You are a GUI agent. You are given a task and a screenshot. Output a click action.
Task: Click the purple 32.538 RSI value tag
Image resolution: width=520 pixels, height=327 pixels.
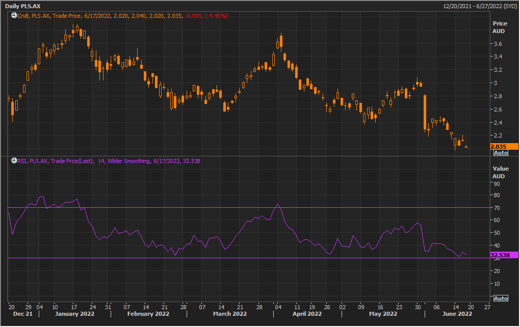click(504, 255)
